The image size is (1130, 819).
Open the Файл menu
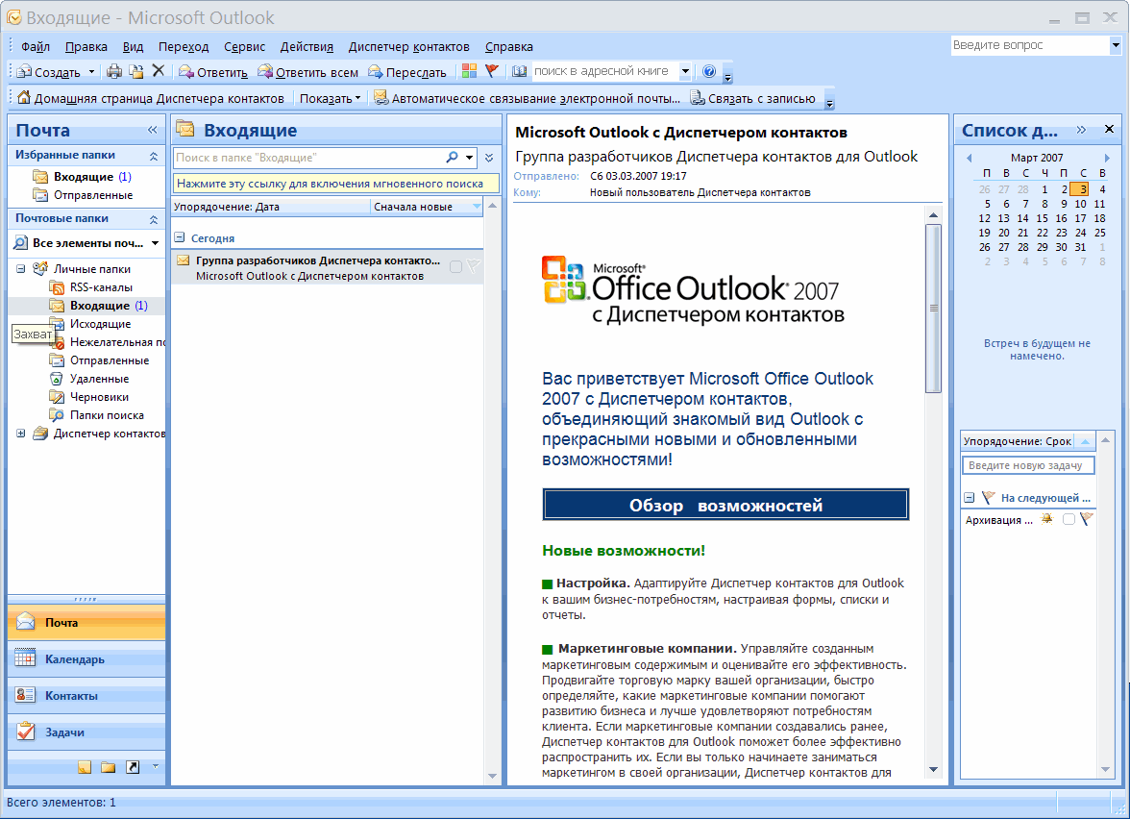[36, 47]
